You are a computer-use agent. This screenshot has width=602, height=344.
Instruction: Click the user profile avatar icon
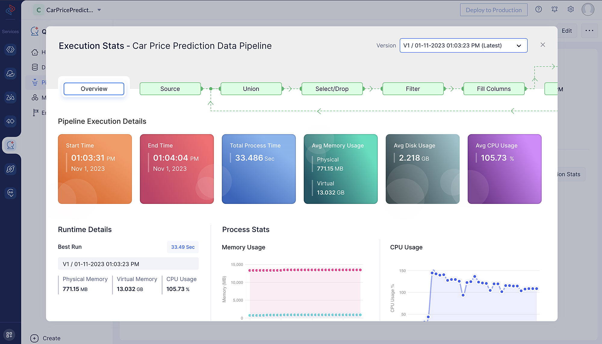[x=588, y=10]
